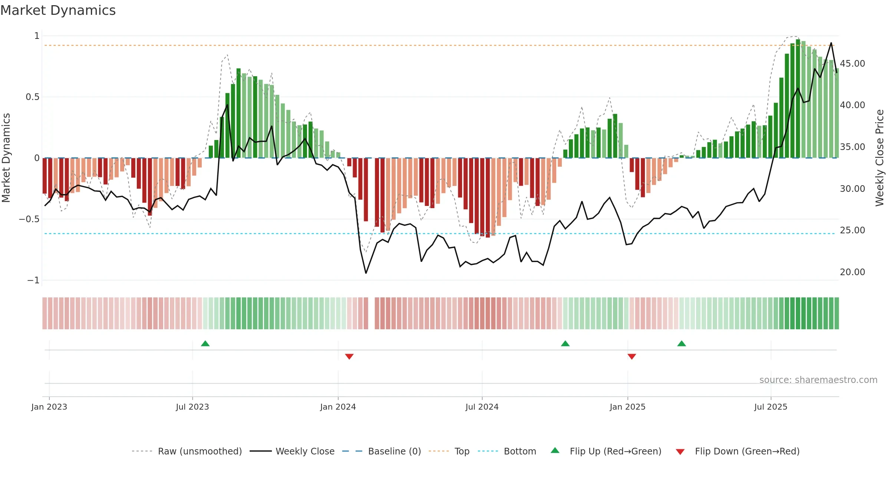Select the Flip Up marker near Jul 2023
The image size is (890, 500).
(x=205, y=343)
